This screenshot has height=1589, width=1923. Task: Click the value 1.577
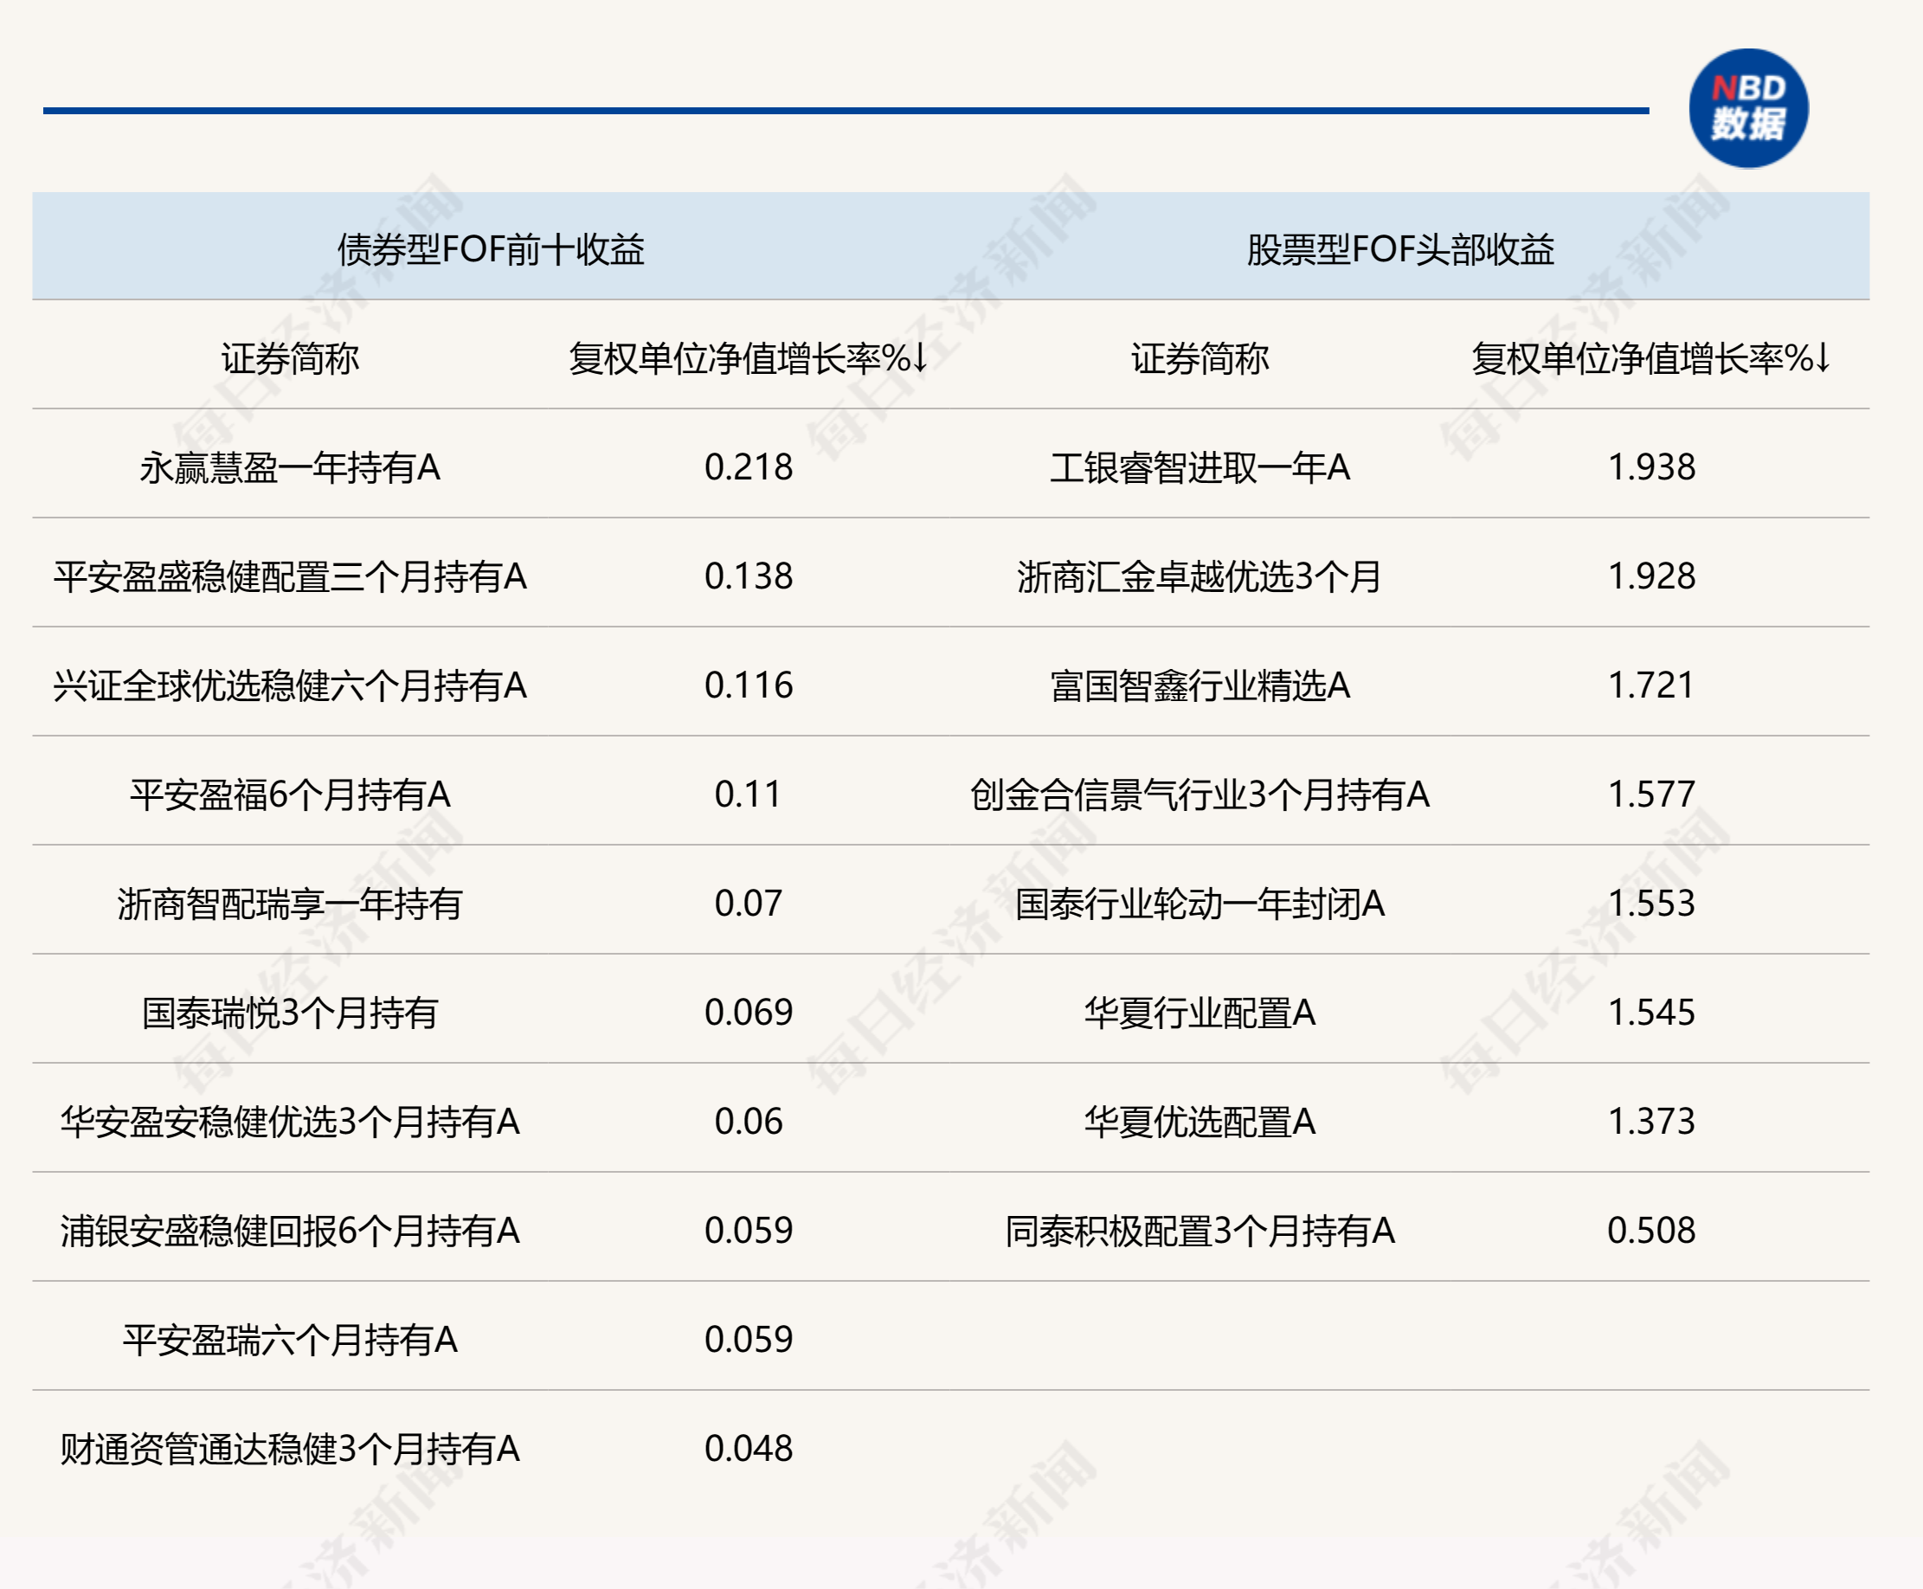1651,794
